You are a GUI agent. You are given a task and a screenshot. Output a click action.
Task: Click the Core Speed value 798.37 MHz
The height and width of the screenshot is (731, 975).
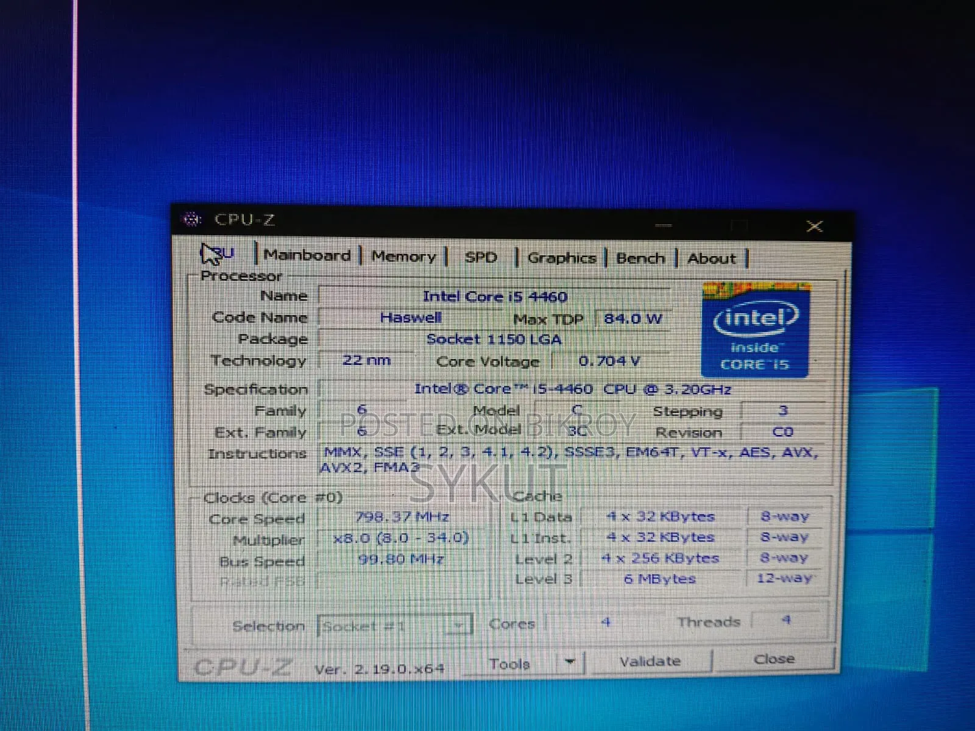[x=402, y=517]
